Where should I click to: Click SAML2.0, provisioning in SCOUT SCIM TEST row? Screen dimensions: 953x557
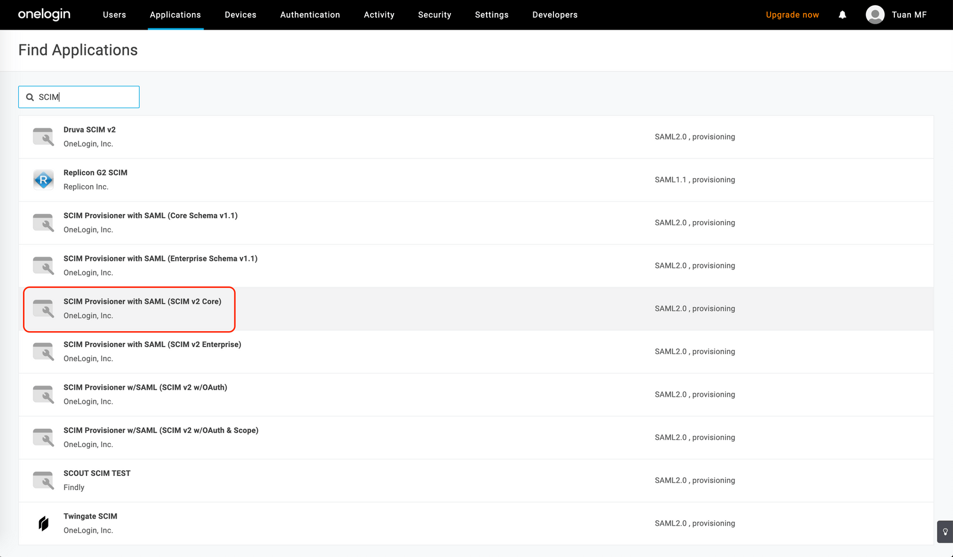[x=695, y=480]
